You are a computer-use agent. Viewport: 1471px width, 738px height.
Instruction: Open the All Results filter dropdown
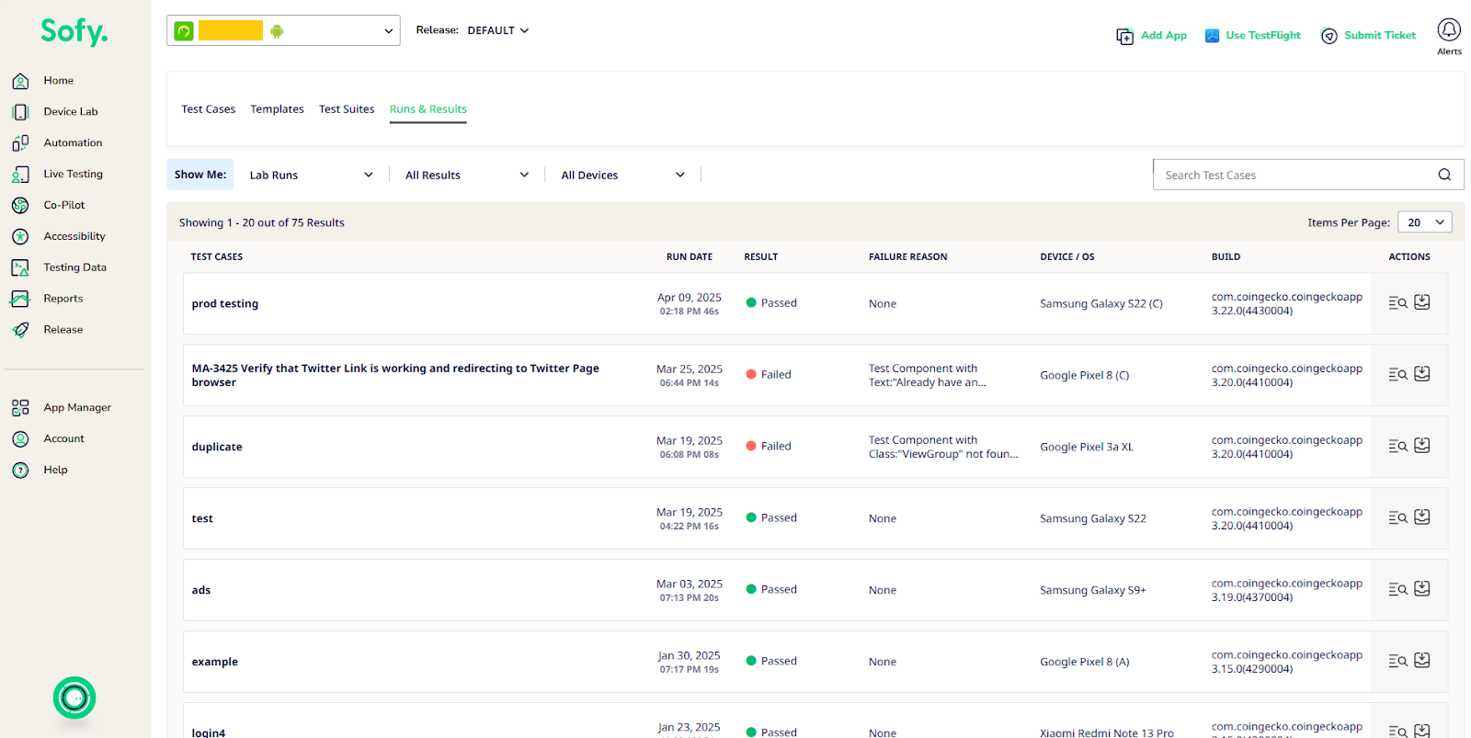tap(467, 176)
